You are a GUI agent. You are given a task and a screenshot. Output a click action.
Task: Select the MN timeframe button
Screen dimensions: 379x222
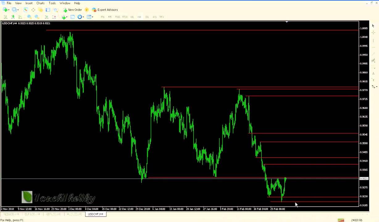point(162,17)
